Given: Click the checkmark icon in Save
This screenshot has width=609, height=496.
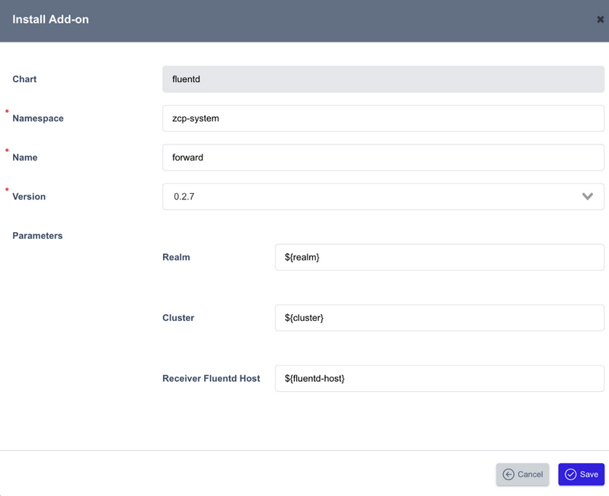Looking at the screenshot, I should pyautogui.click(x=570, y=474).
